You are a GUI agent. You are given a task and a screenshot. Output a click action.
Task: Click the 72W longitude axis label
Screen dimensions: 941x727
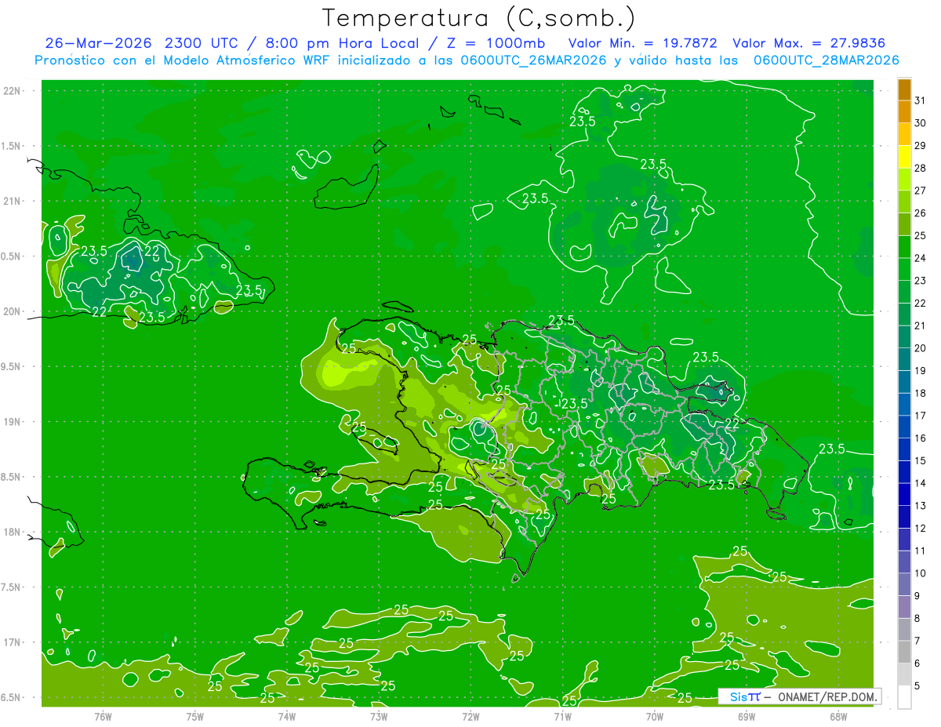click(x=470, y=716)
